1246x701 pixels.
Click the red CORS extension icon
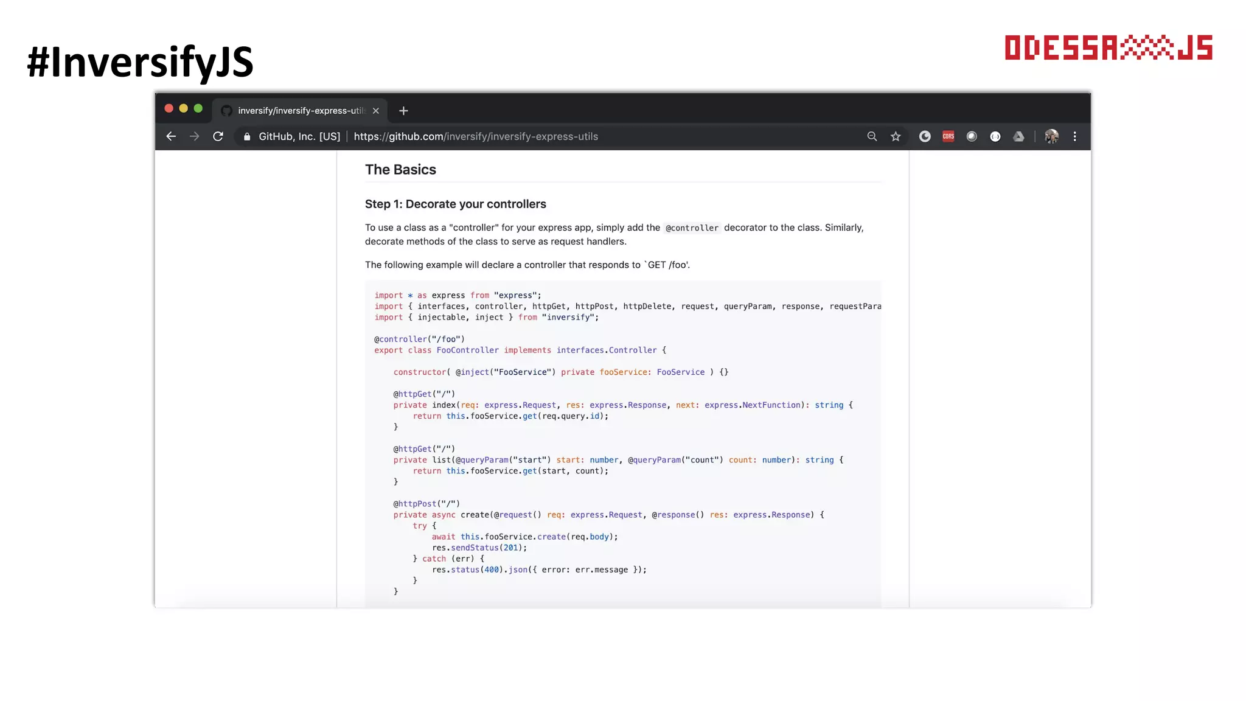click(948, 136)
